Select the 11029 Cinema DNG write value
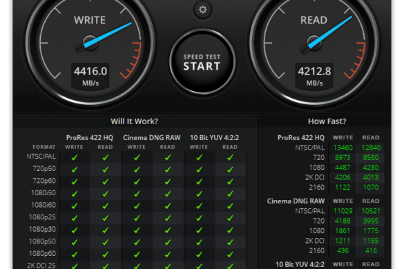 click(x=343, y=211)
